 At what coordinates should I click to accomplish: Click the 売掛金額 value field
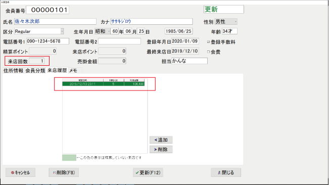(x=112, y=61)
